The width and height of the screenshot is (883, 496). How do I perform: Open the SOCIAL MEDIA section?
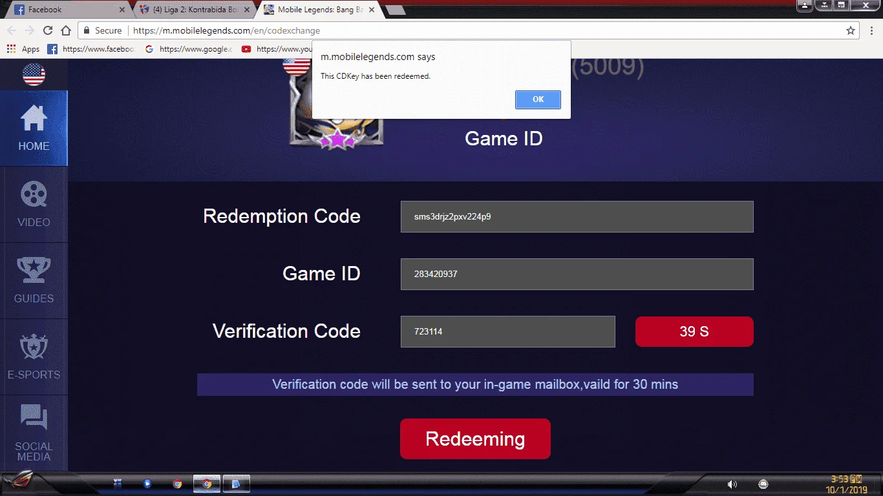(x=34, y=433)
